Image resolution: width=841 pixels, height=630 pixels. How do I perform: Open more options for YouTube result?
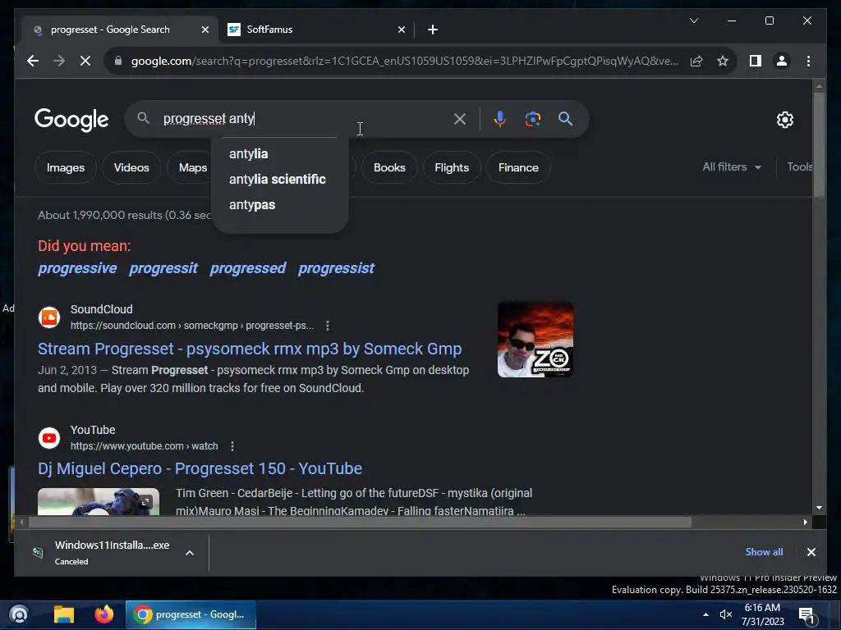pos(232,446)
